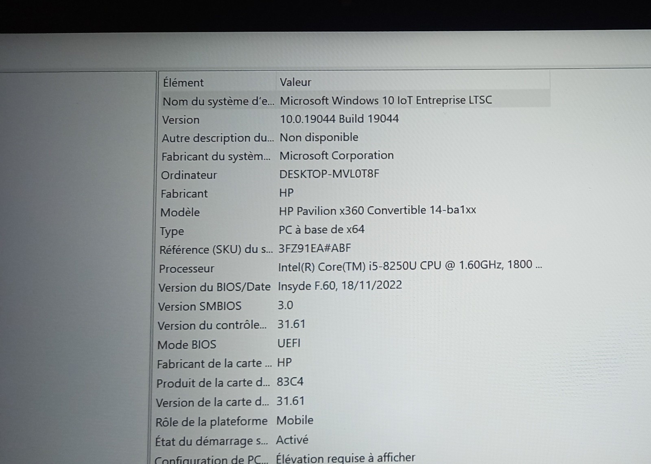Image resolution: width=651 pixels, height=464 pixels.
Task: Select the "Fabricant" row label above Modèle
Action: tap(184, 194)
